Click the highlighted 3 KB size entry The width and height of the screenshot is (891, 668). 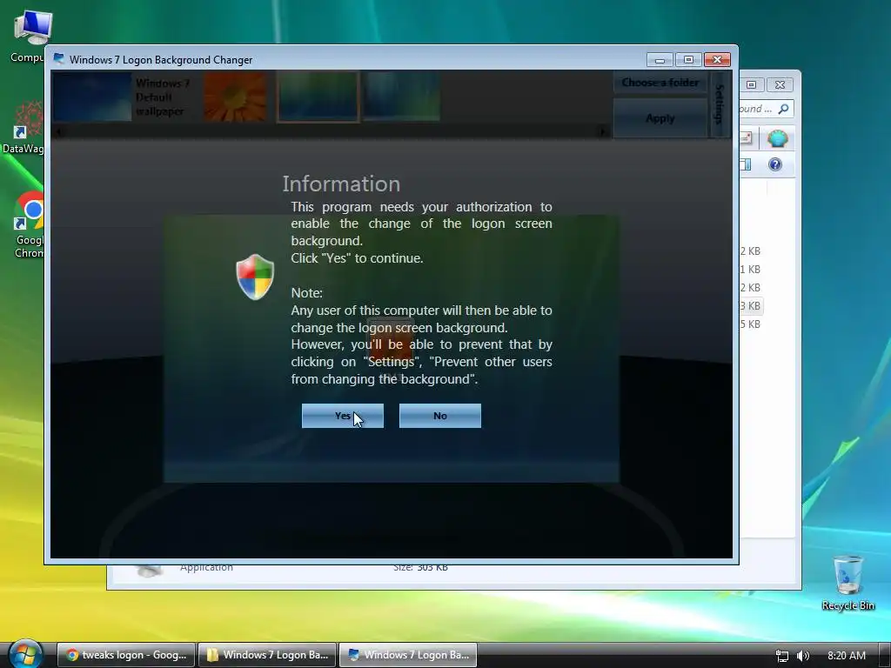point(750,306)
